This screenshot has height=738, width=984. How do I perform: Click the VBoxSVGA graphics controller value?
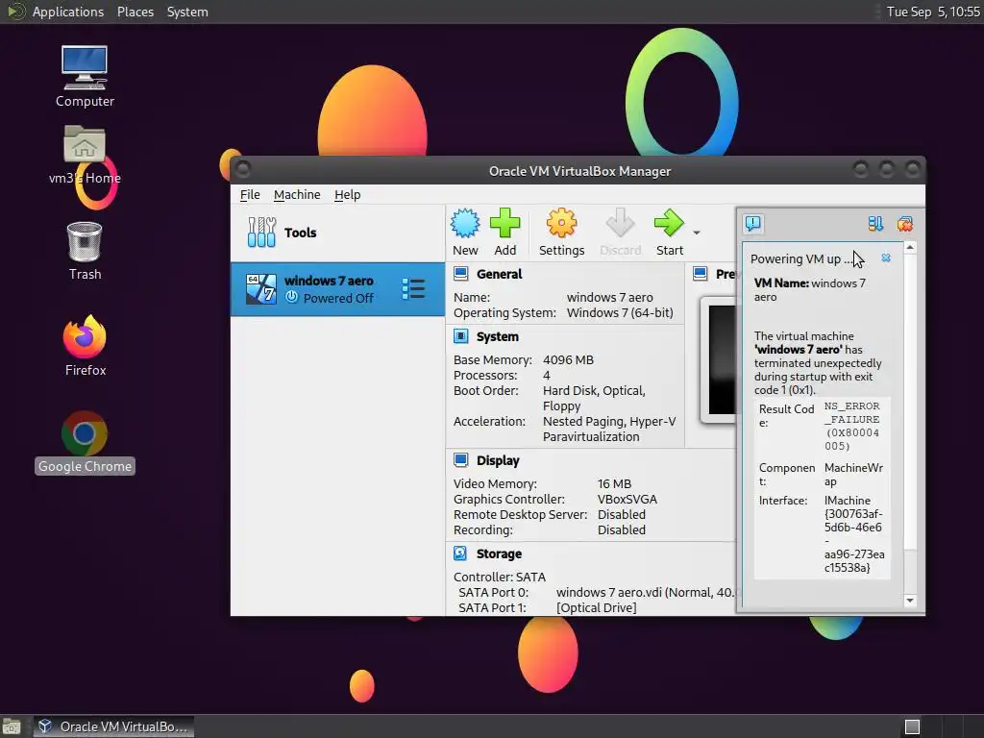627,499
